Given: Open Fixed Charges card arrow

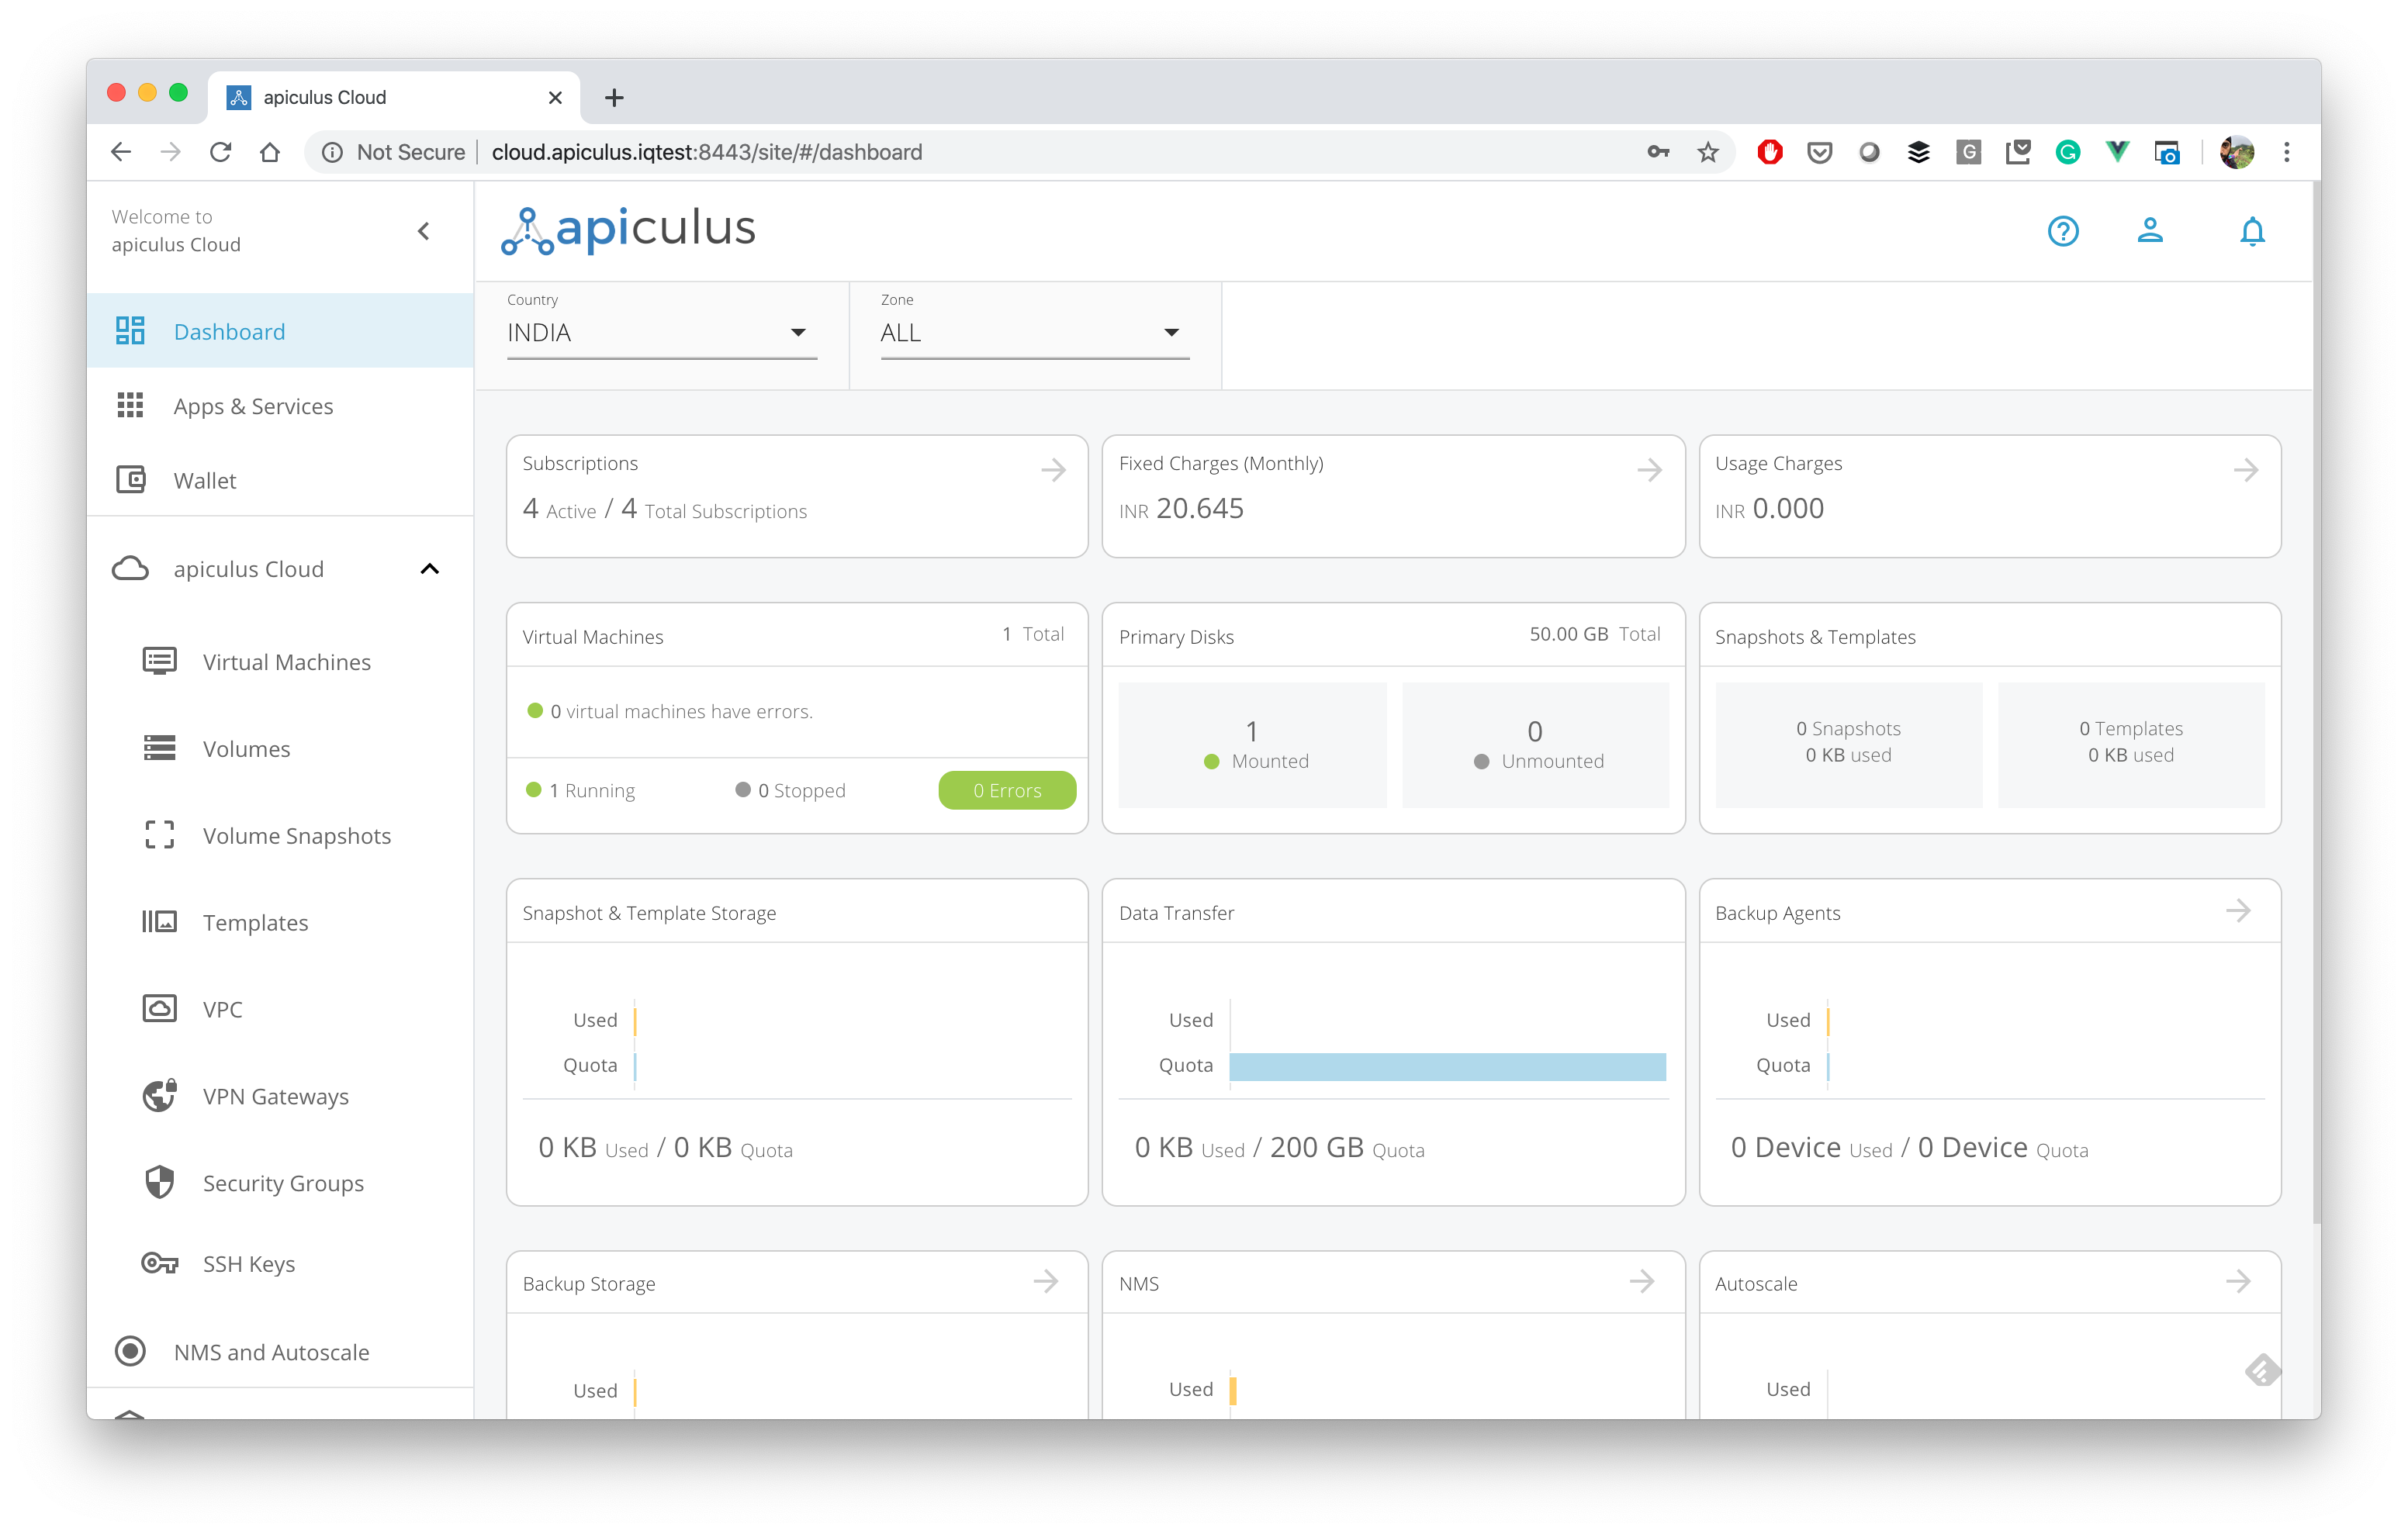Looking at the screenshot, I should pyautogui.click(x=1649, y=469).
